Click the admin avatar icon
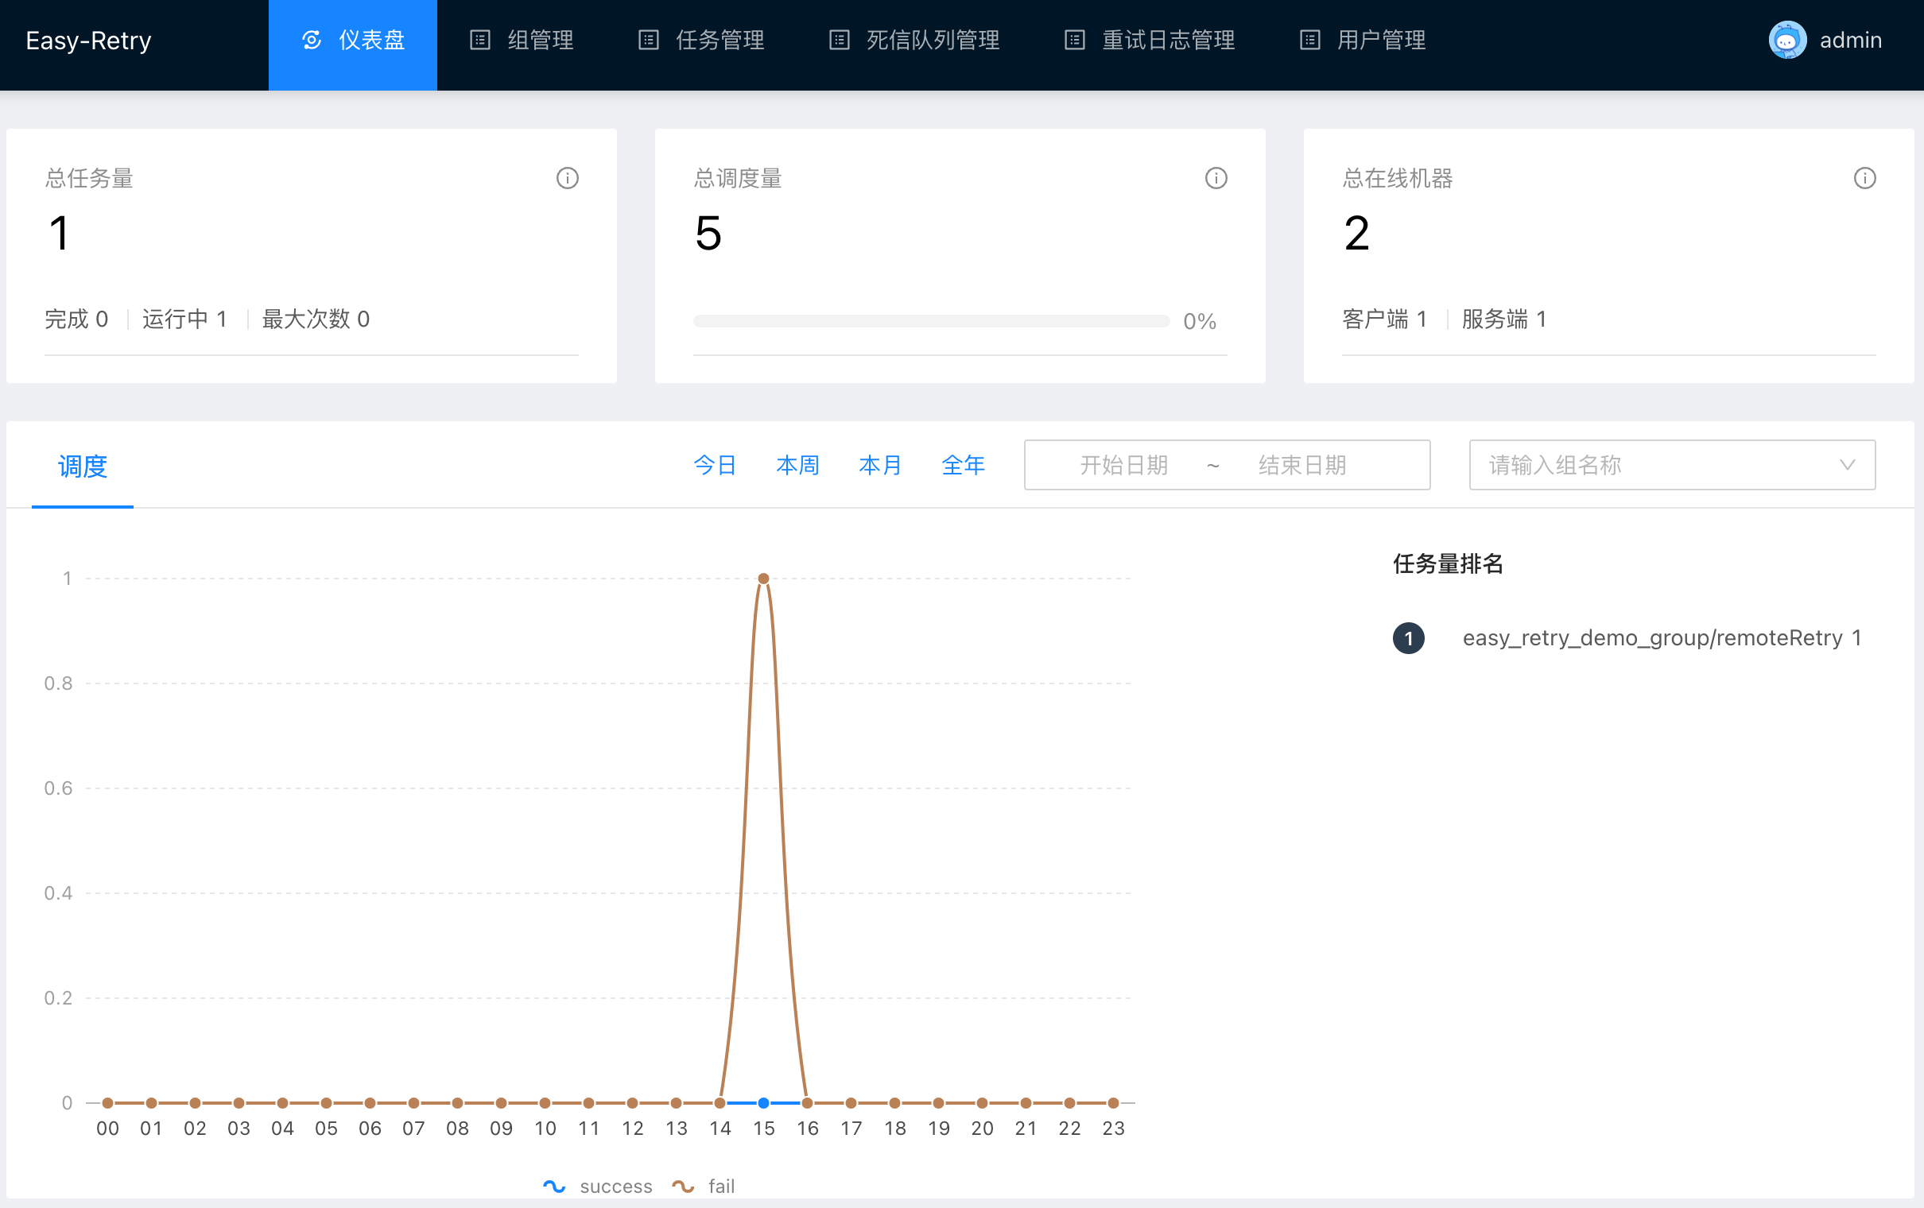This screenshot has height=1208, width=1924. (1787, 40)
